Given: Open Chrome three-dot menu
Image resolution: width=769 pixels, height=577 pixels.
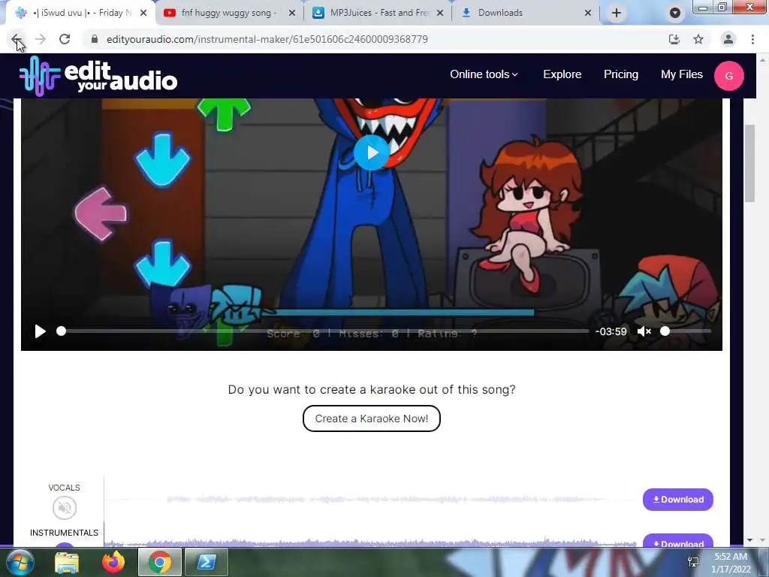Looking at the screenshot, I should 752,39.
